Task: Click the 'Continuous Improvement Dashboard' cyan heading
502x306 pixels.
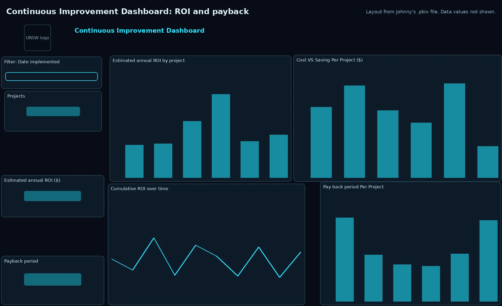Action: click(139, 31)
